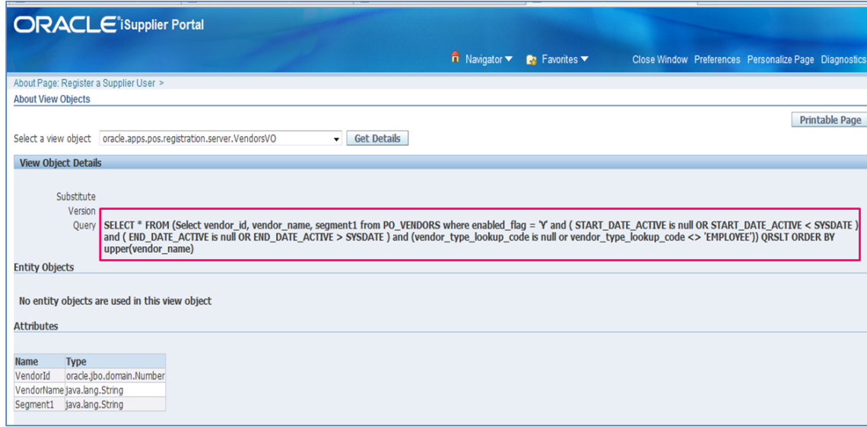
Task: Click the Substitute label
Action: pyautogui.click(x=76, y=197)
